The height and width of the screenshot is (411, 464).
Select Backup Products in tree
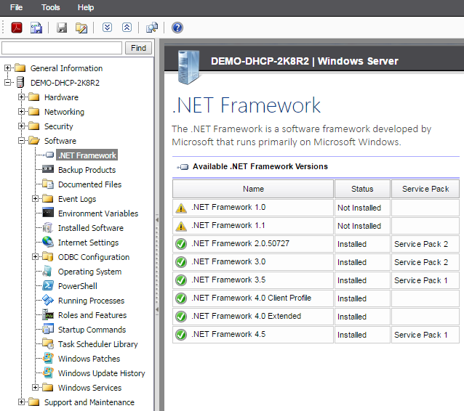tap(87, 170)
